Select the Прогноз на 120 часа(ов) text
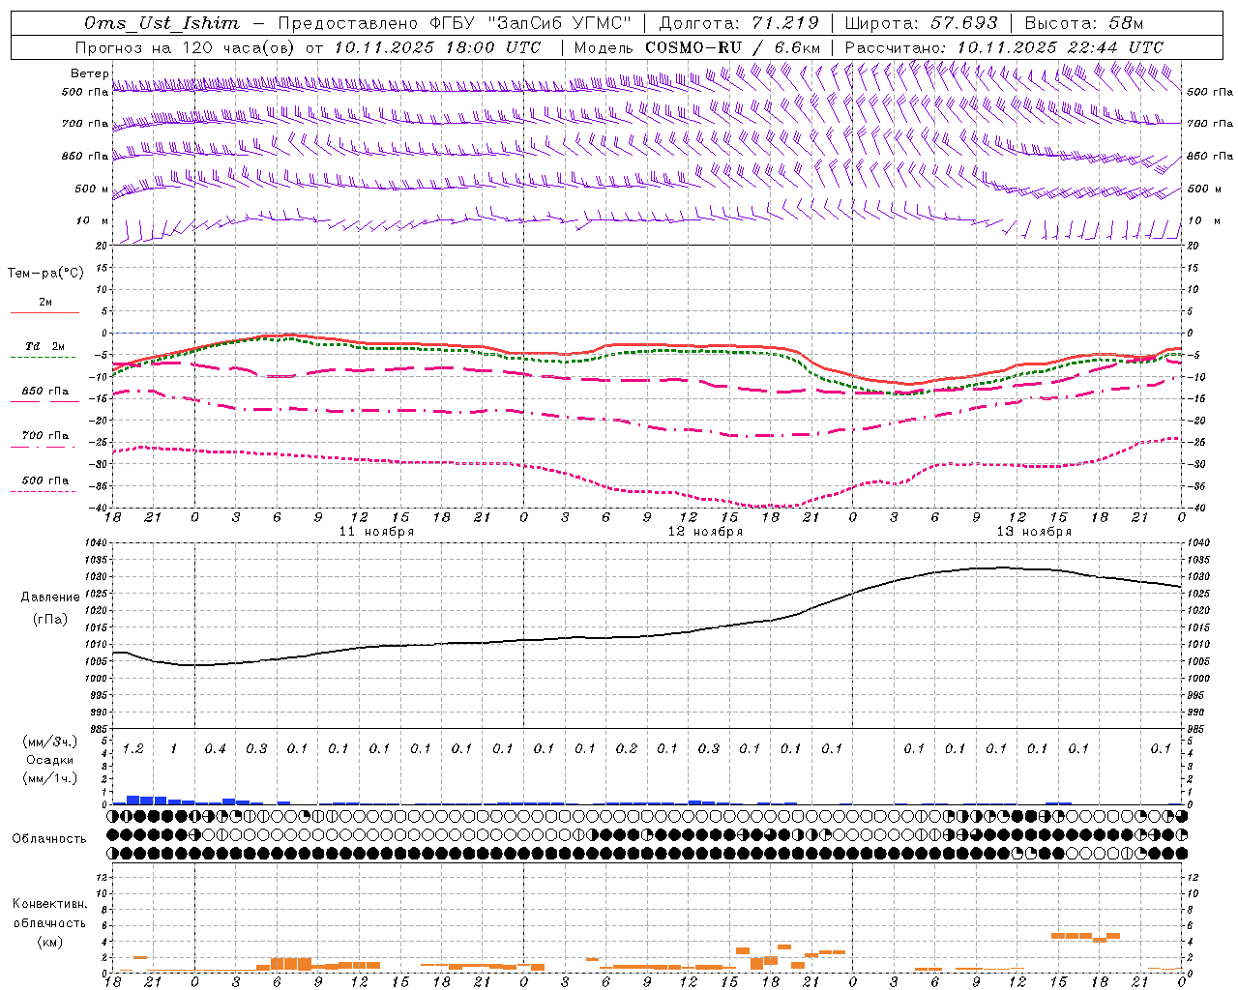Viewport: 1238px width, 990px height. coord(187,47)
